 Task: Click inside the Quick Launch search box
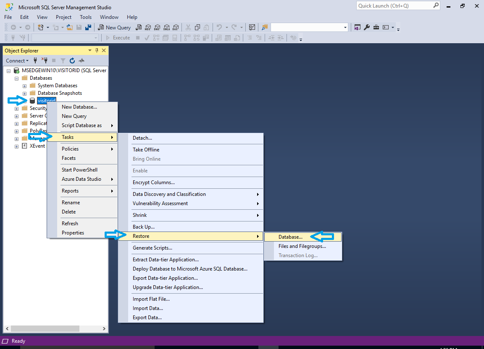(x=394, y=6)
